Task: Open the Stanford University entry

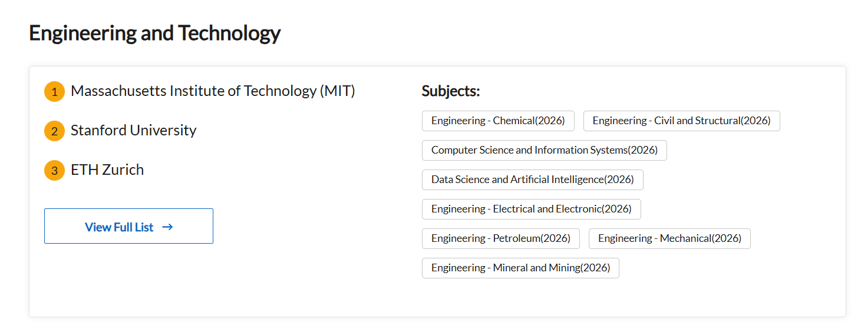Action: point(133,131)
